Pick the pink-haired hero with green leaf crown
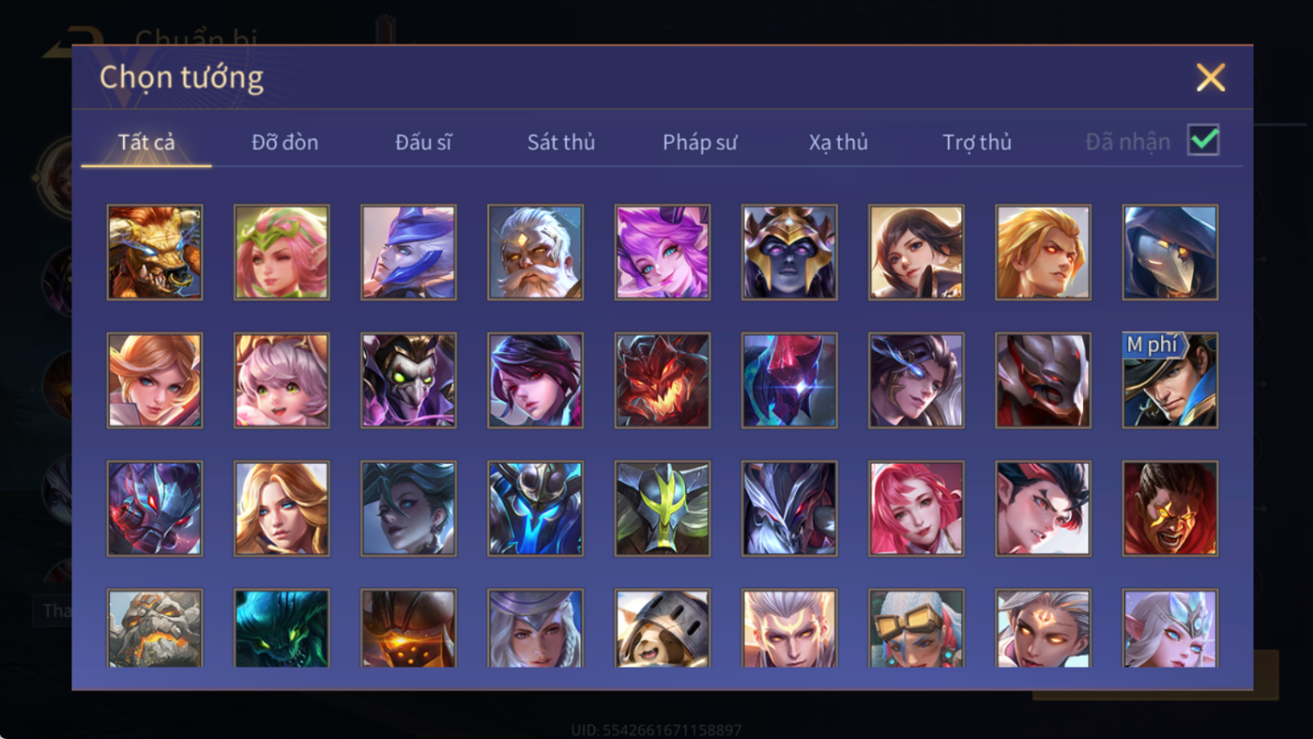This screenshot has width=1313, height=739. (x=282, y=252)
